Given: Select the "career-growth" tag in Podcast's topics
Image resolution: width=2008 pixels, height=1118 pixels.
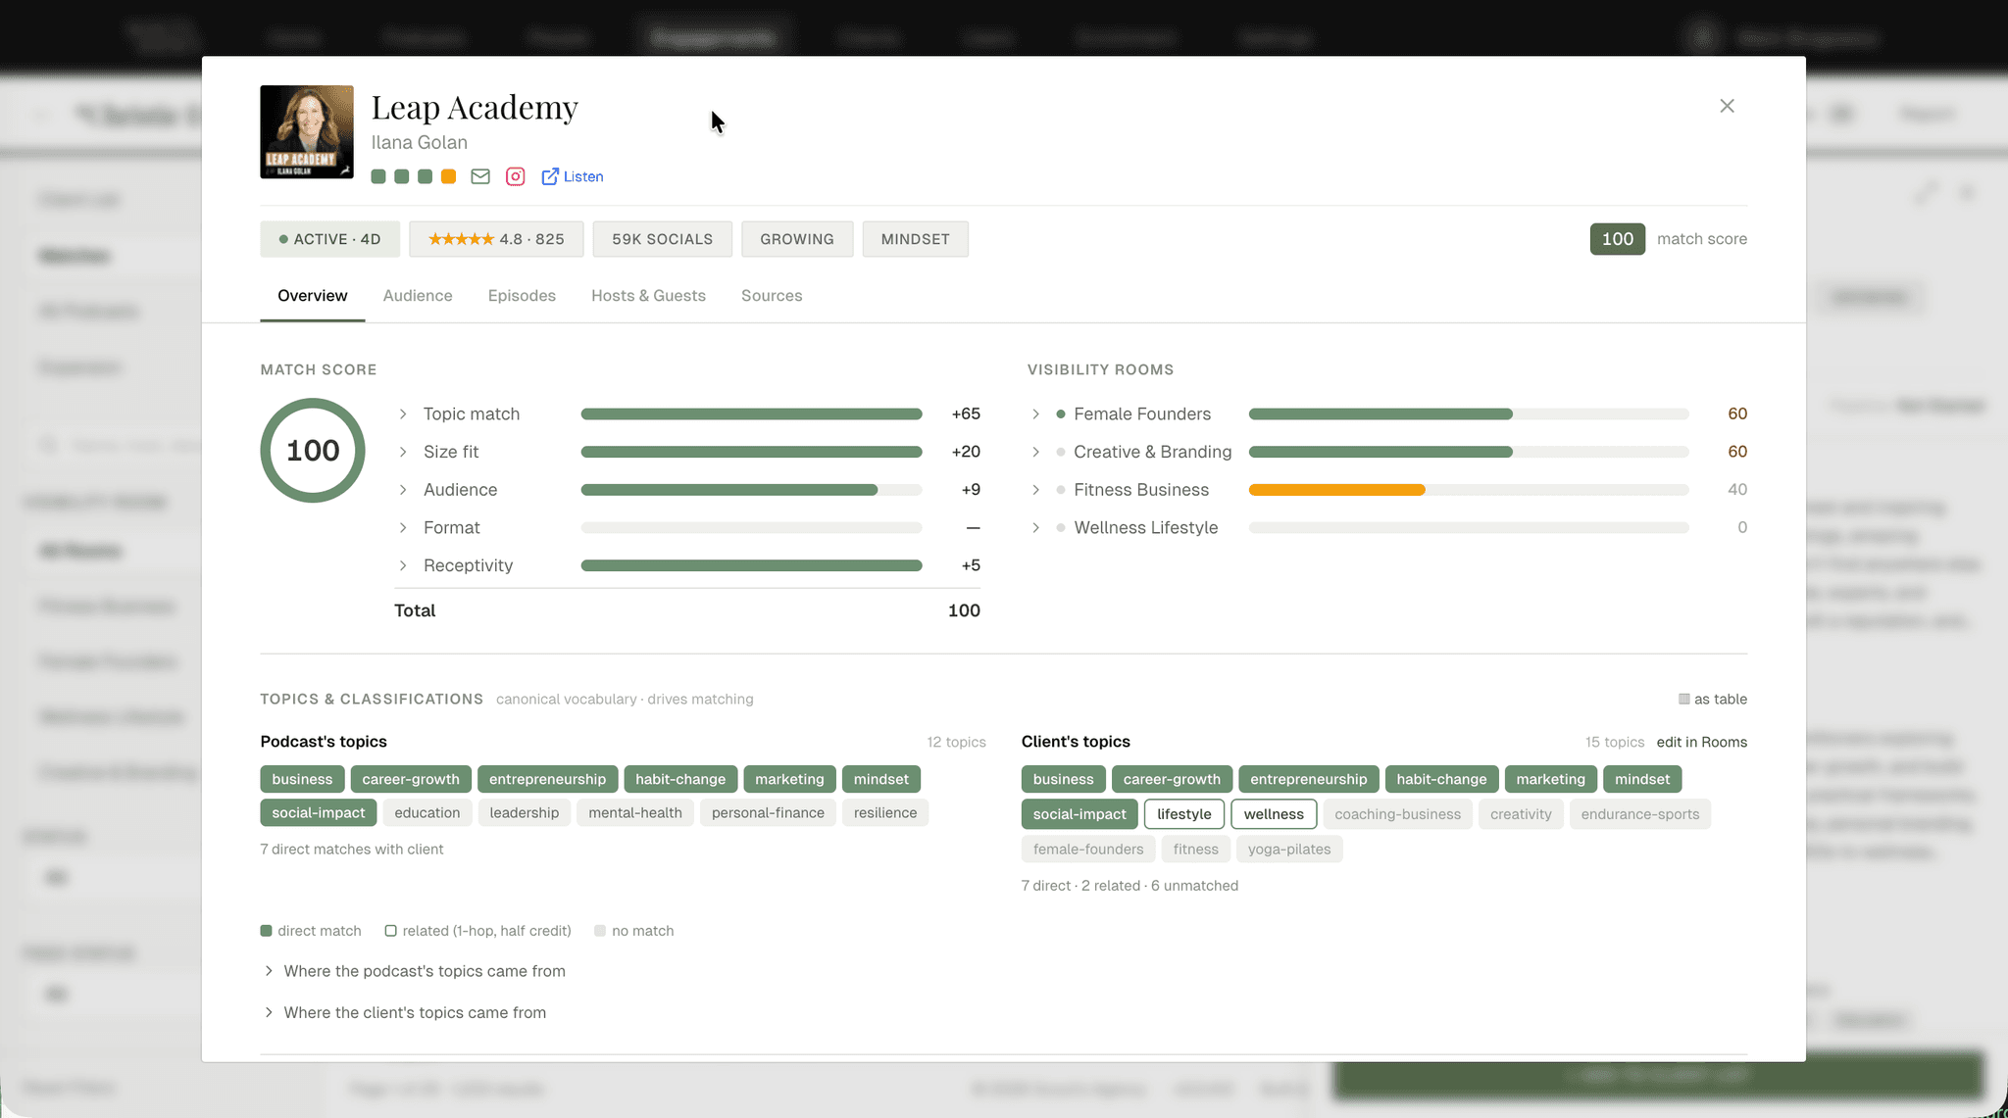Looking at the screenshot, I should (411, 779).
